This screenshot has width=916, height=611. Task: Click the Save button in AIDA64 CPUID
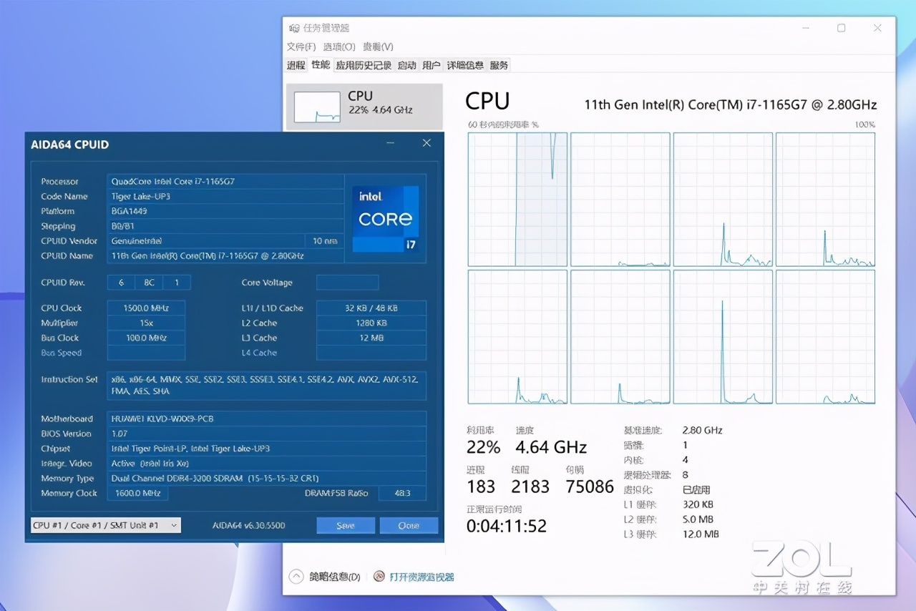point(345,524)
